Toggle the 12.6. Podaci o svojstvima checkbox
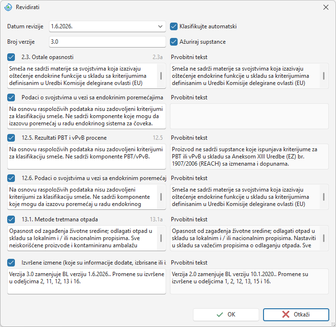The image size is (336, 327). point(11,178)
